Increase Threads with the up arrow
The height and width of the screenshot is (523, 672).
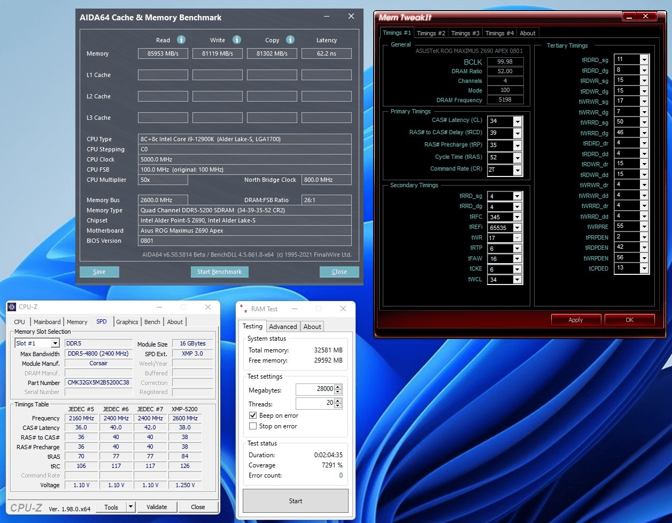click(338, 401)
